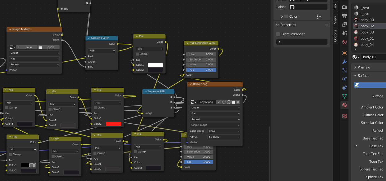Click the body_02 material name field
The height and width of the screenshot is (181, 386).
click(x=374, y=57)
